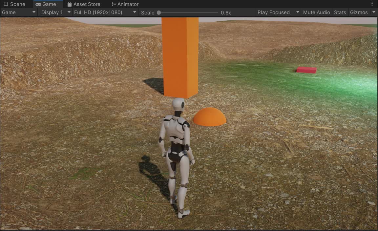Viewport: 378px width, 231px height.
Task: Enable the Stats overlay
Action: (x=340, y=12)
